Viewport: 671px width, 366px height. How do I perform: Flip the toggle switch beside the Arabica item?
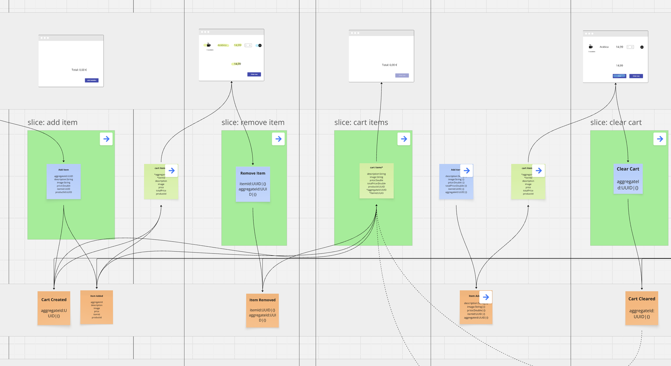[259, 45]
